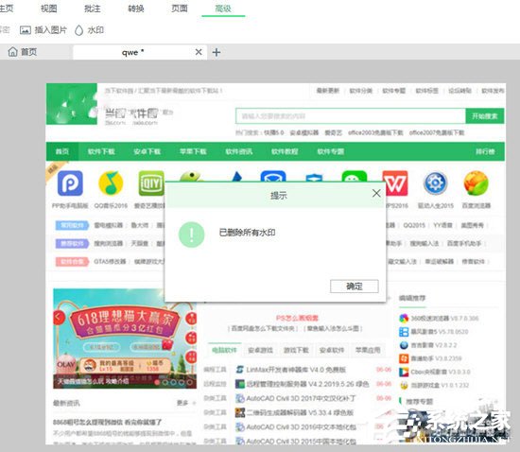520x452 pixels.
Task: Select the 游戏下载 category tab
Action: point(296,350)
